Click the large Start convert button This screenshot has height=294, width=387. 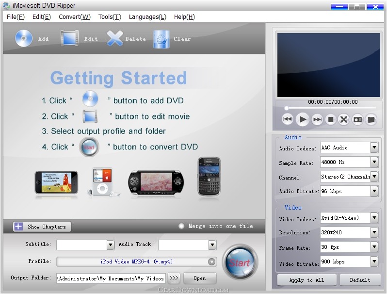(240, 262)
